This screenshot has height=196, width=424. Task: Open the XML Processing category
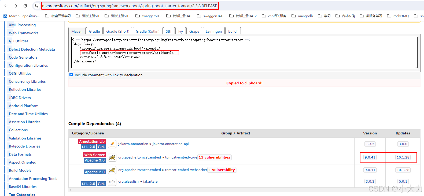[22, 25]
